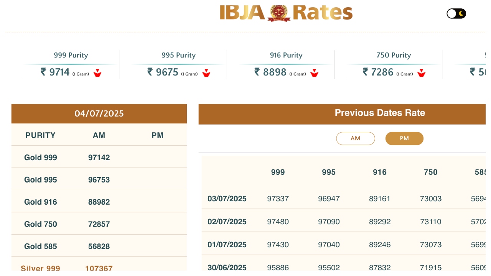The image size is (491, 276).
Task: Click the 750 Purity rate card
Action: click(x=394, y=64)
